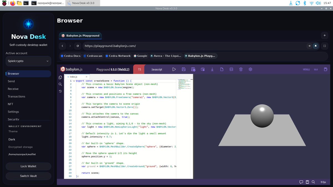Click the fullscreen expand icon beside the URL bar

pyautogui.click(x=325, y=46)
